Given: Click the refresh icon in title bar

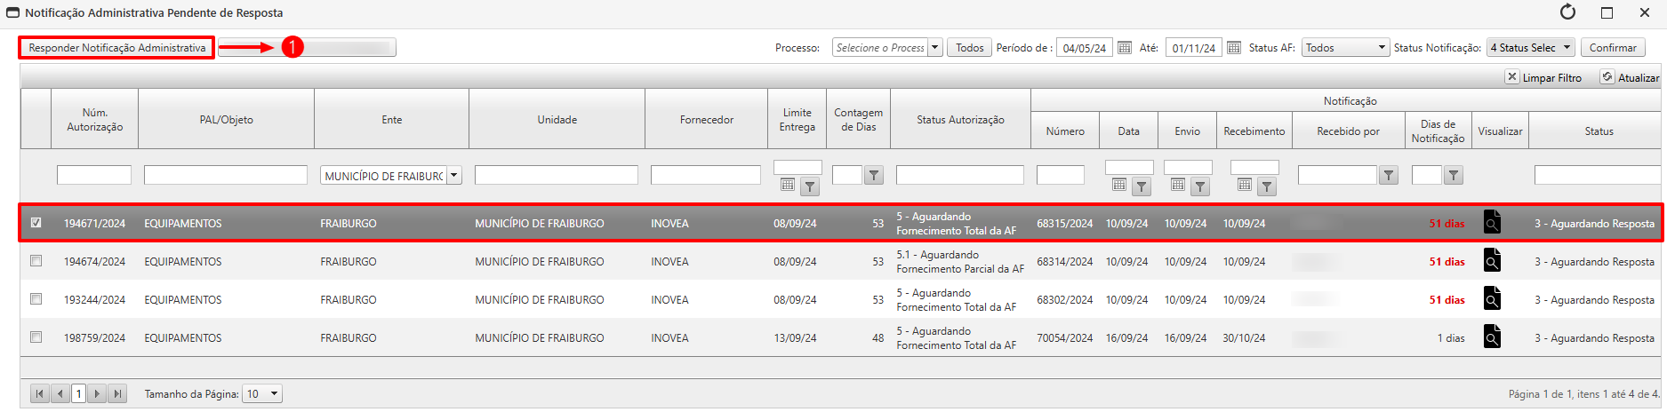Looking at the screenshot, I should pos(1567,12).
